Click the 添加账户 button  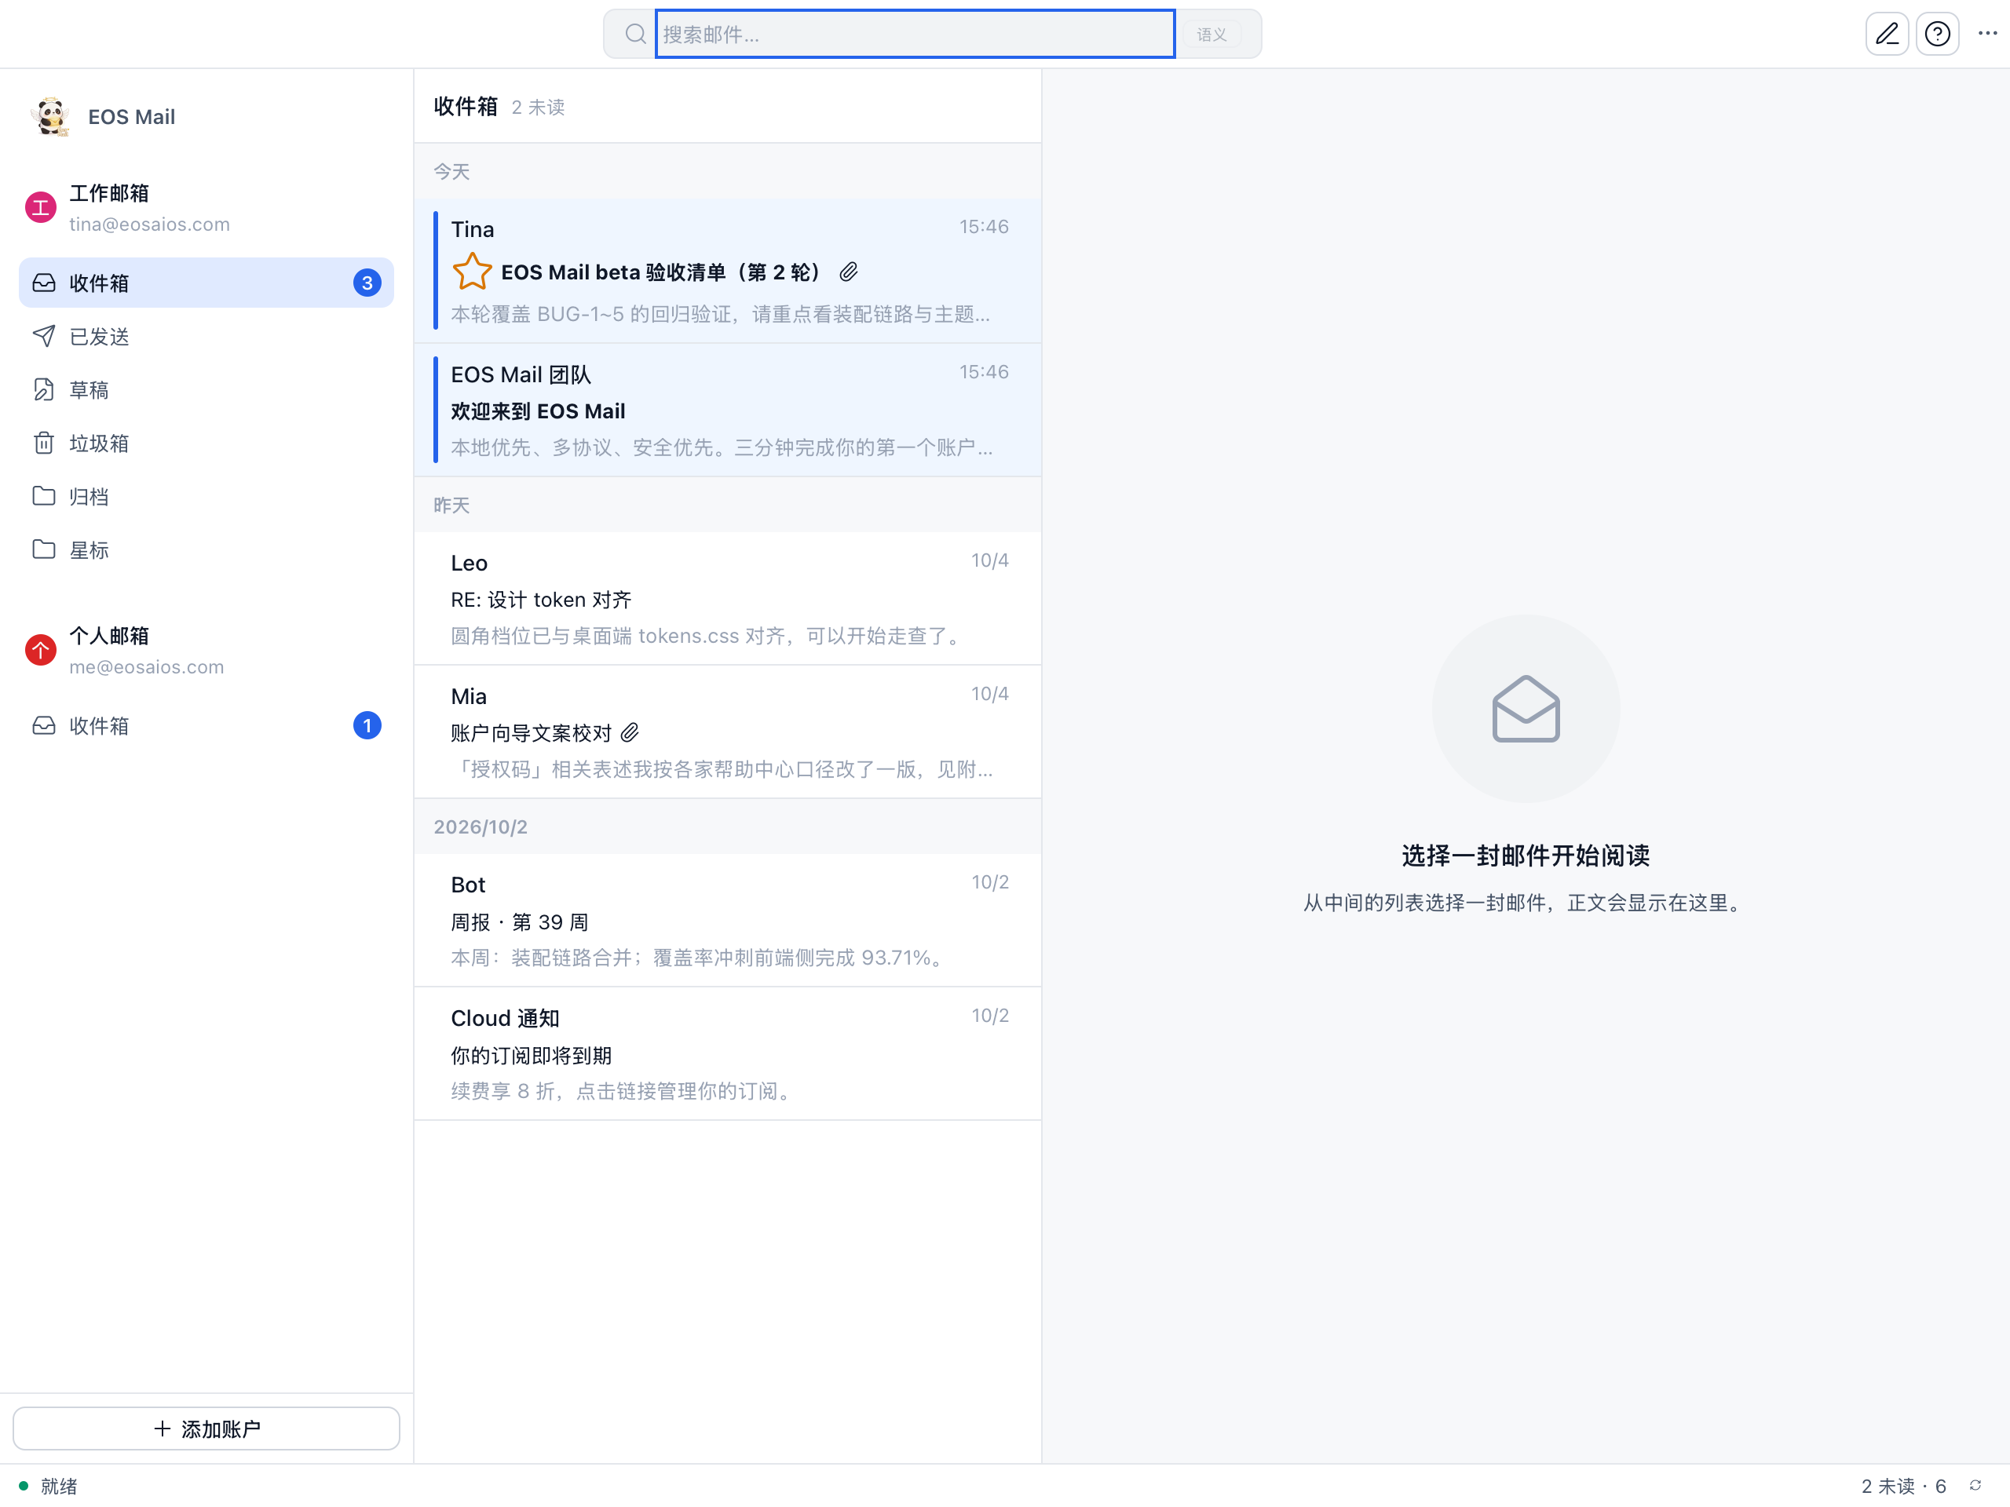point(206,1429)
